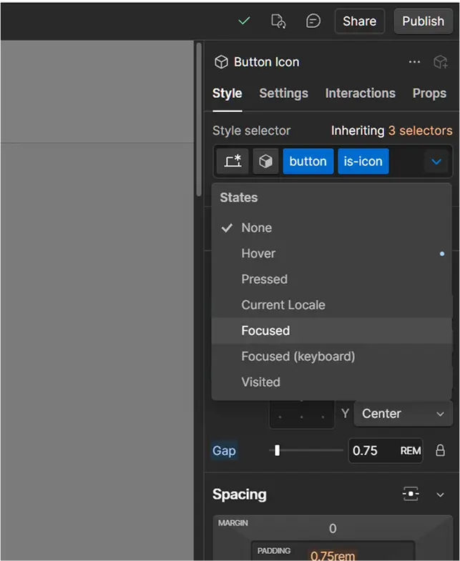Select the button class chip

click(x=308, y=162)
